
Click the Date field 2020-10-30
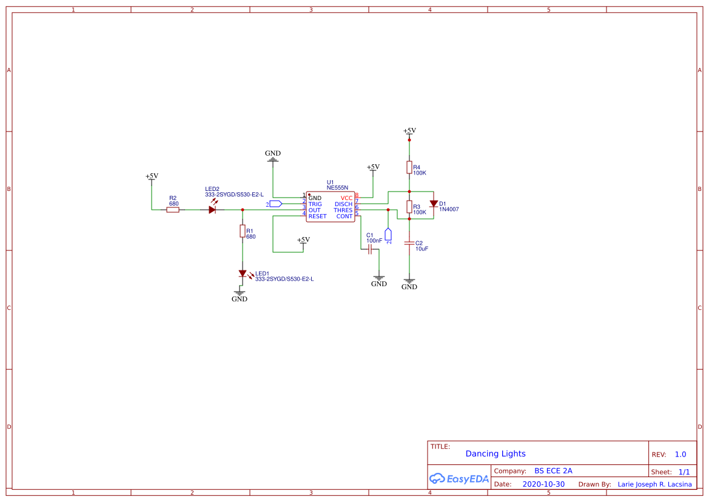543,484
